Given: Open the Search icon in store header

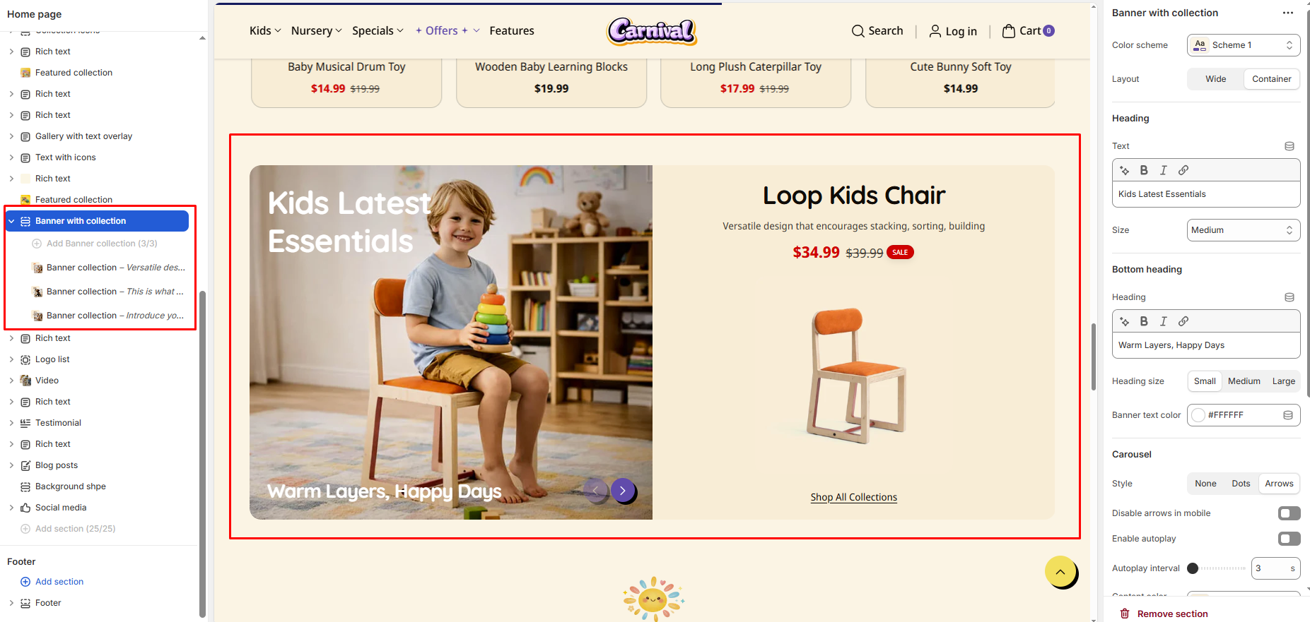Looking at the screenshot, I should (858, 31).
